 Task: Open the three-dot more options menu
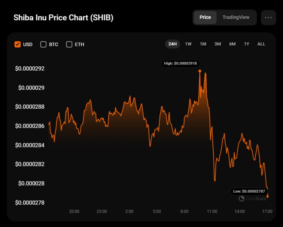(x=268, y=17)
